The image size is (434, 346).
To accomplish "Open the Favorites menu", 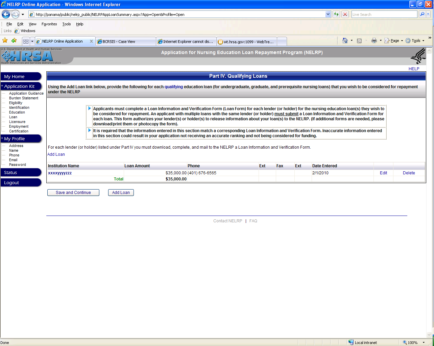I will pyautogui.click(x=49, y=24).
